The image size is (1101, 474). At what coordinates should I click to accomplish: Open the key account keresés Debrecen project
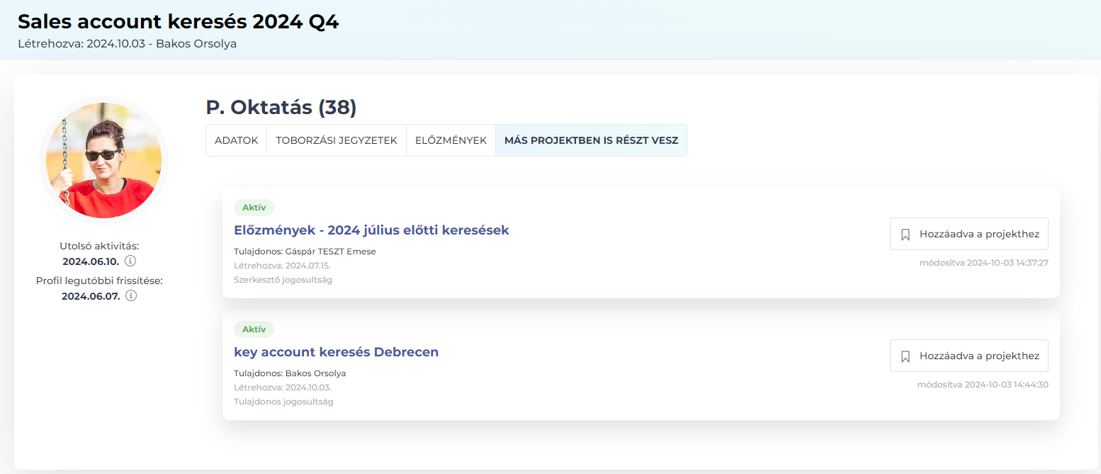click(336, 352)
